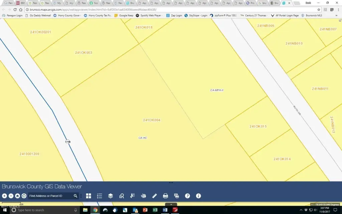342x214 pixels.
Task: Return map to default home extent
Action: pos(17,196)
